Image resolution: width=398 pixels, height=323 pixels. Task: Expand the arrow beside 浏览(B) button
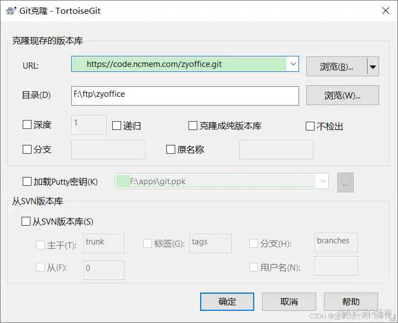click(x=373, y=66)
